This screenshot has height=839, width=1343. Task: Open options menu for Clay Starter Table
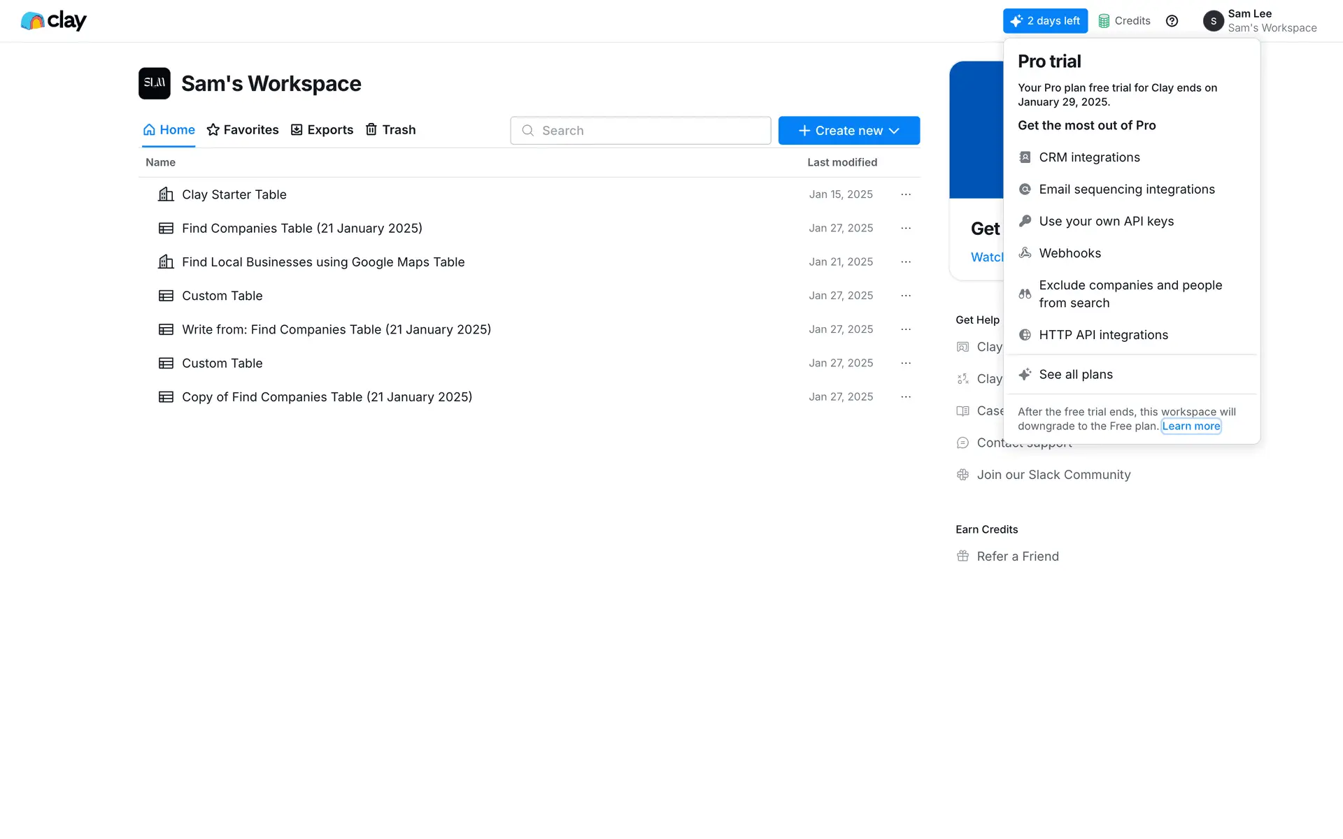click(906, 194)
